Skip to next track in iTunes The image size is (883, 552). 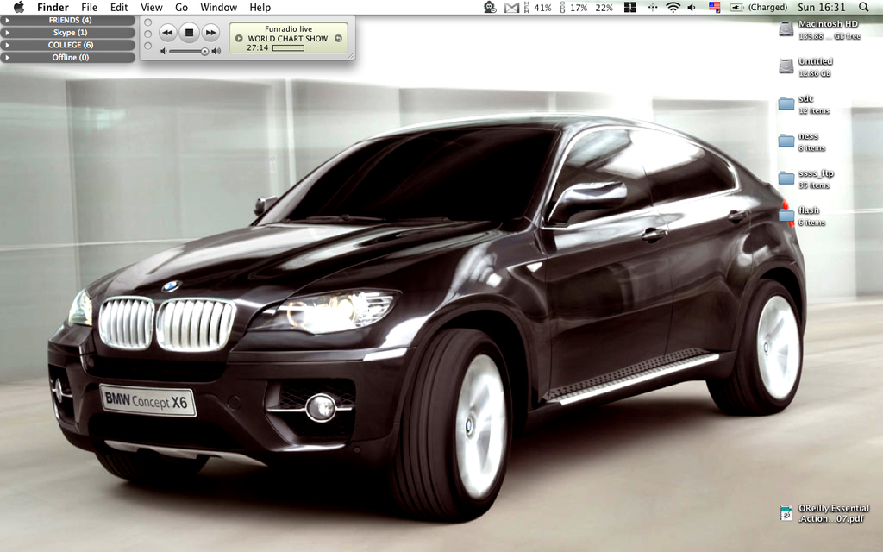(211, 33)
